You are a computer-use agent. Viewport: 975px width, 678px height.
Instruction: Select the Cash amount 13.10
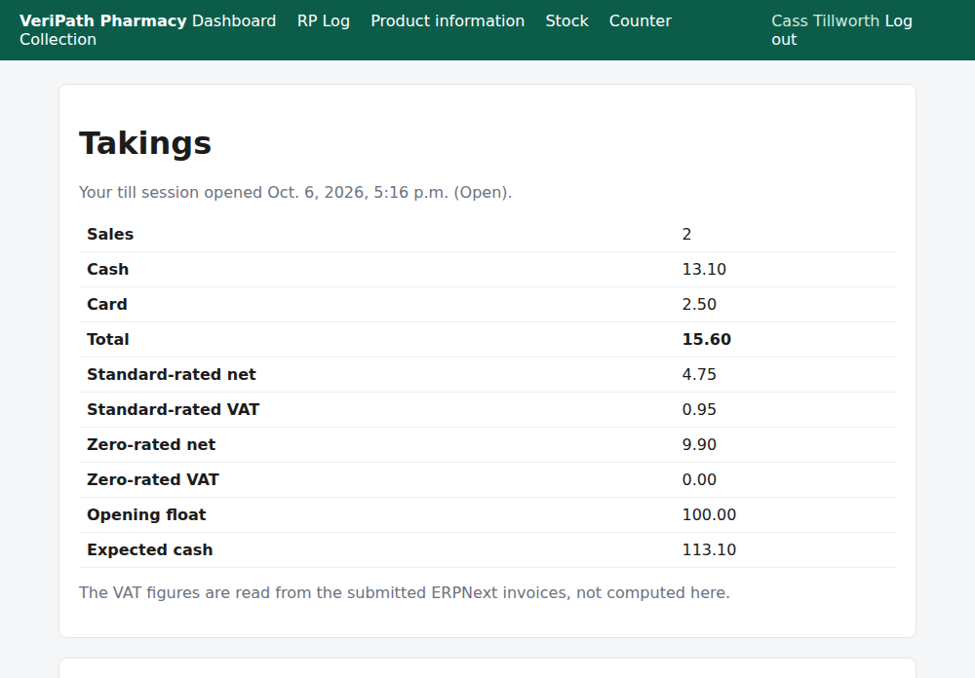pos(704,269)
